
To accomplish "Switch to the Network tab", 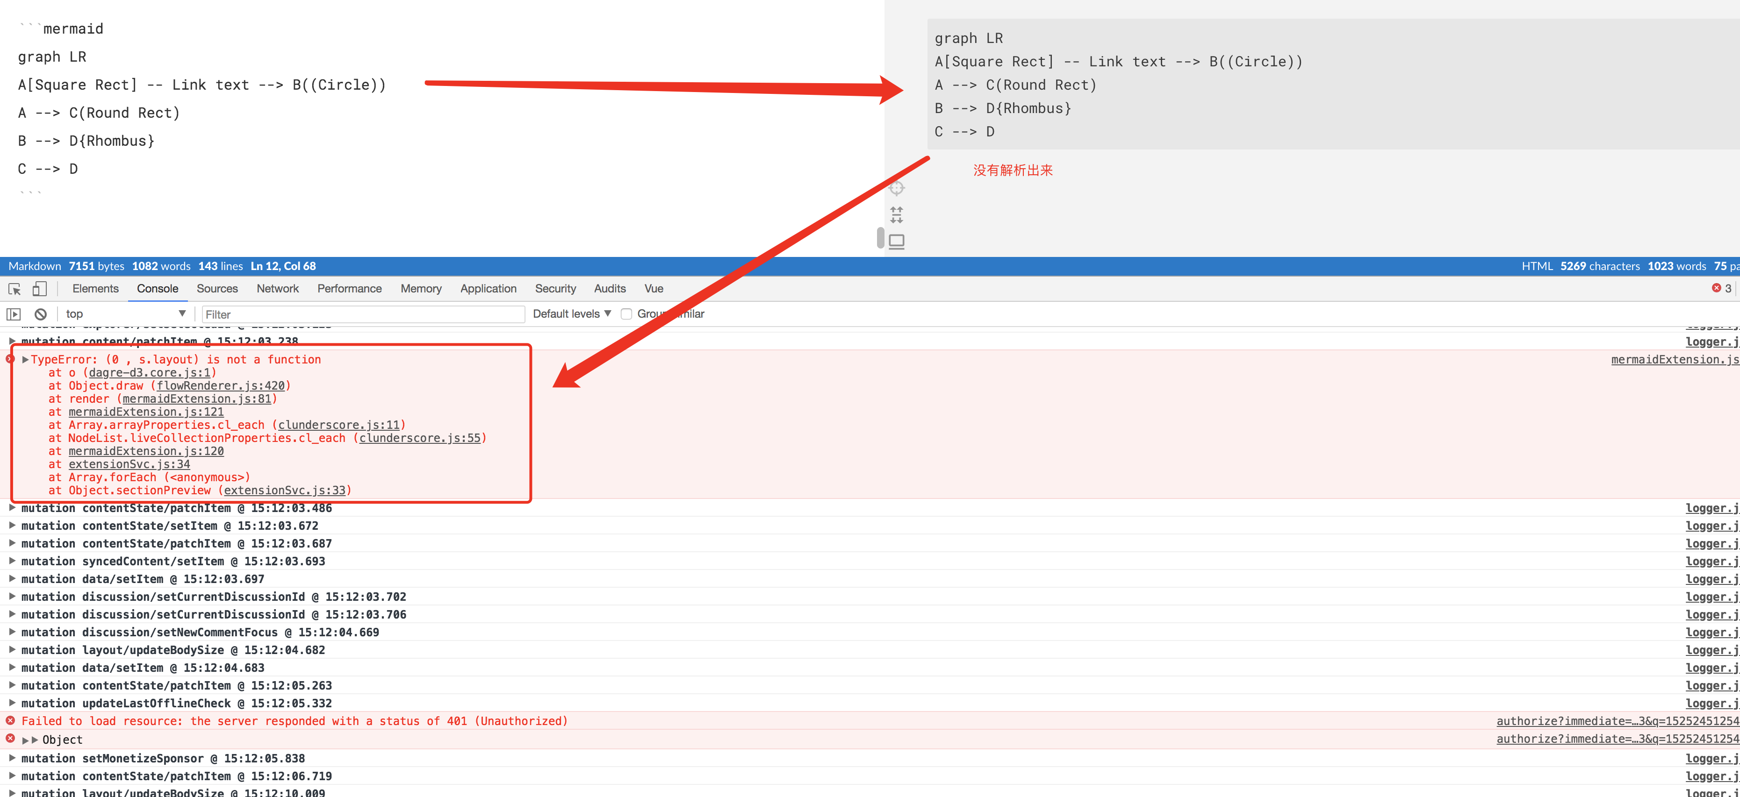I will click(277, 289).
